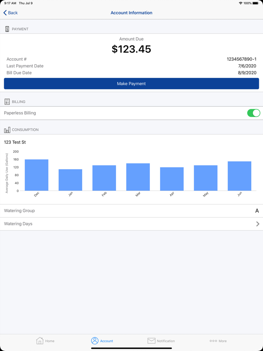Click the Average Daily Use axis label
This screenshot has width=263, height=351.
point(7,173)
